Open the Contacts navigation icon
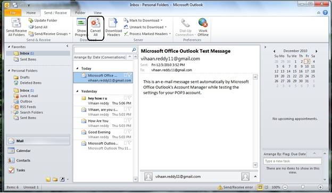 [11, 160]
